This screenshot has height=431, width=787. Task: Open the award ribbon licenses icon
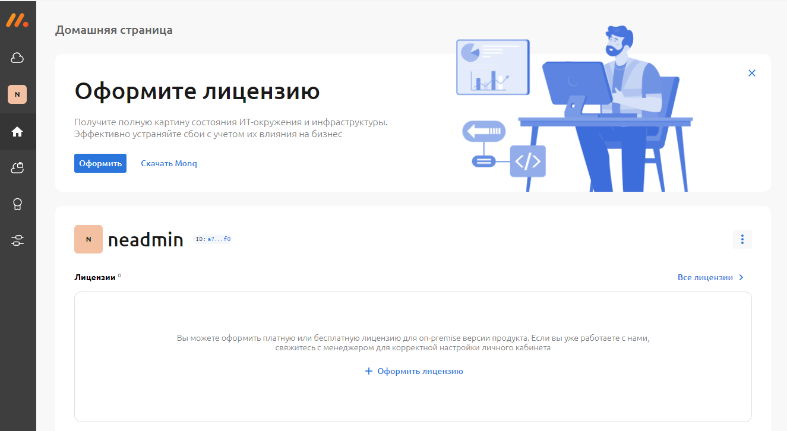pos(17,204)
